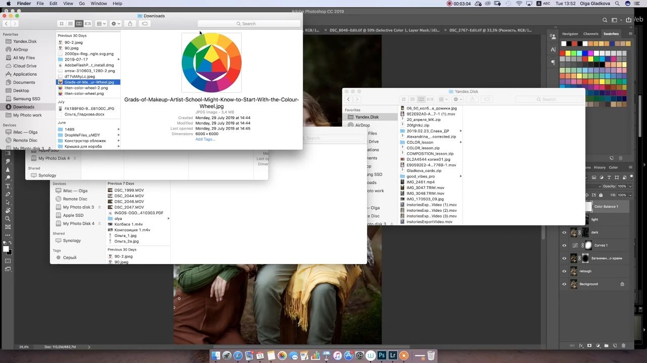
Task: Open the Action gear dropdown in Downloads toolbar
Action: [116, 24]
